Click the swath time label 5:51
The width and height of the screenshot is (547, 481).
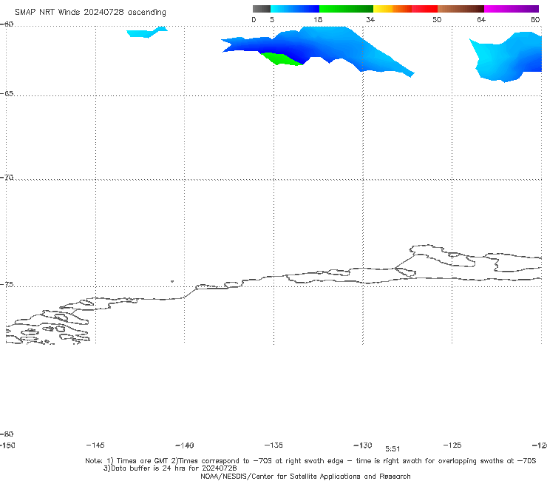pyautogui.click(x=393, y=449)
